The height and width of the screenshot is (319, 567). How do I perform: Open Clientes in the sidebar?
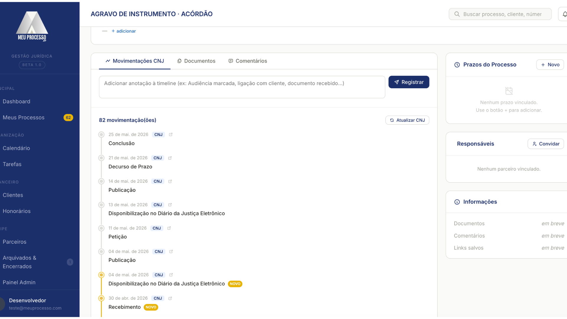tap(13, 195)
